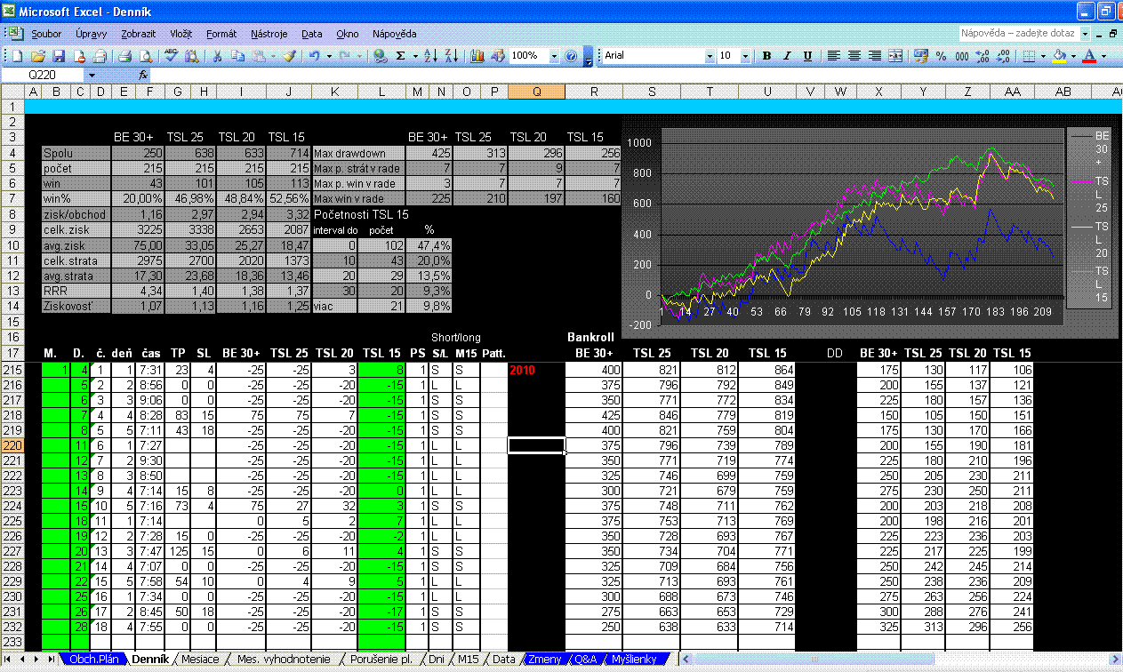1123x672 pixels.
Task: Sort ascending A to Z
Action: coord(430,55)
